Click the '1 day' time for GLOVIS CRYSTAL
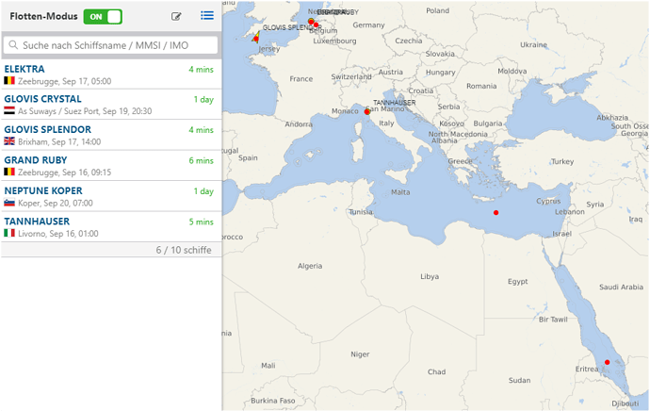The width and height of the screenshot is (650, 411). click(x=203, y=100)
